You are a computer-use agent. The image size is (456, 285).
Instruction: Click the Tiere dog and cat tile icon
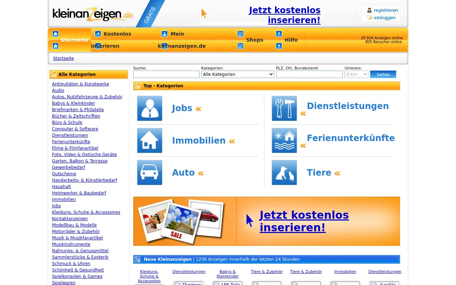click(284, 172)
